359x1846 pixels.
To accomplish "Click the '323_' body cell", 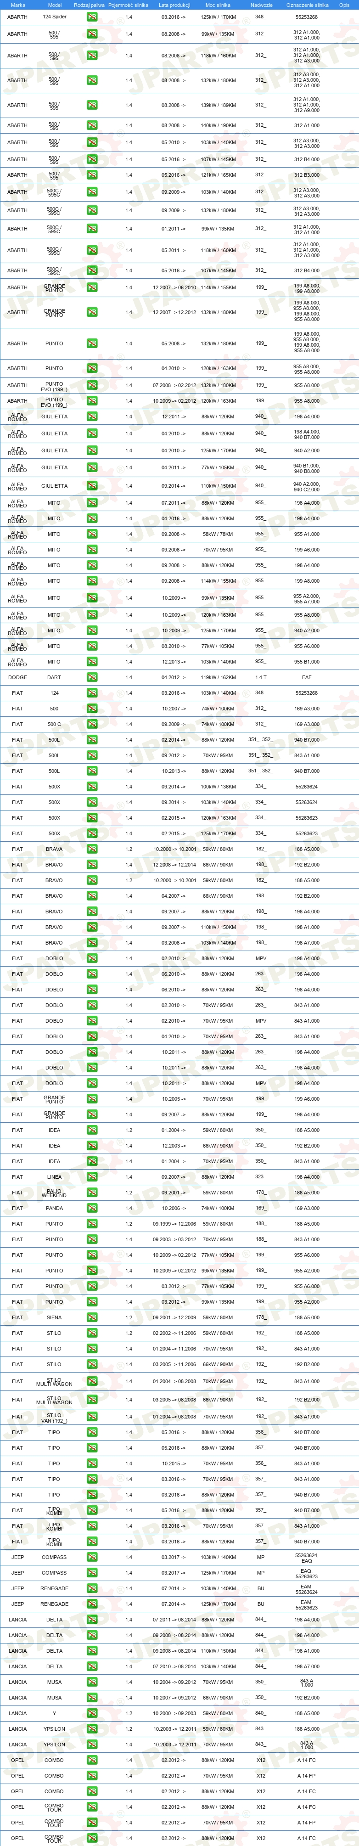I will pyautogui.click(x=260, y=1176).
